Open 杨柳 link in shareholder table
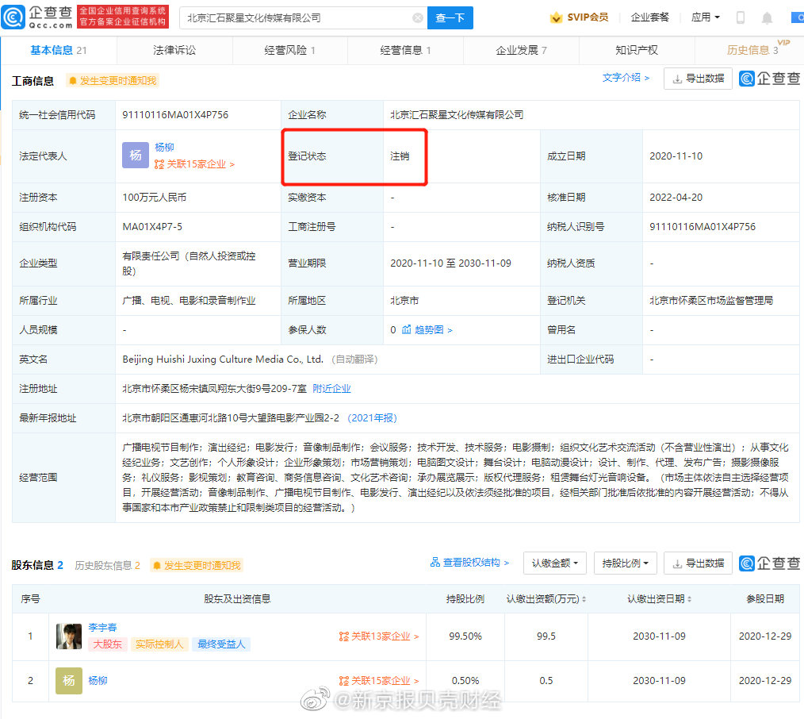The image size is (804, 719). point(98,680)
